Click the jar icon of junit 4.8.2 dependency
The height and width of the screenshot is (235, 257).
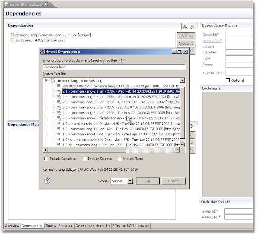12,40
